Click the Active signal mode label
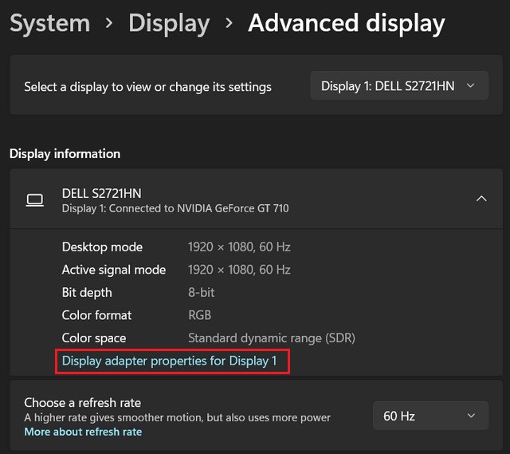The image size is (510, 454). click(x=114, y=270)
